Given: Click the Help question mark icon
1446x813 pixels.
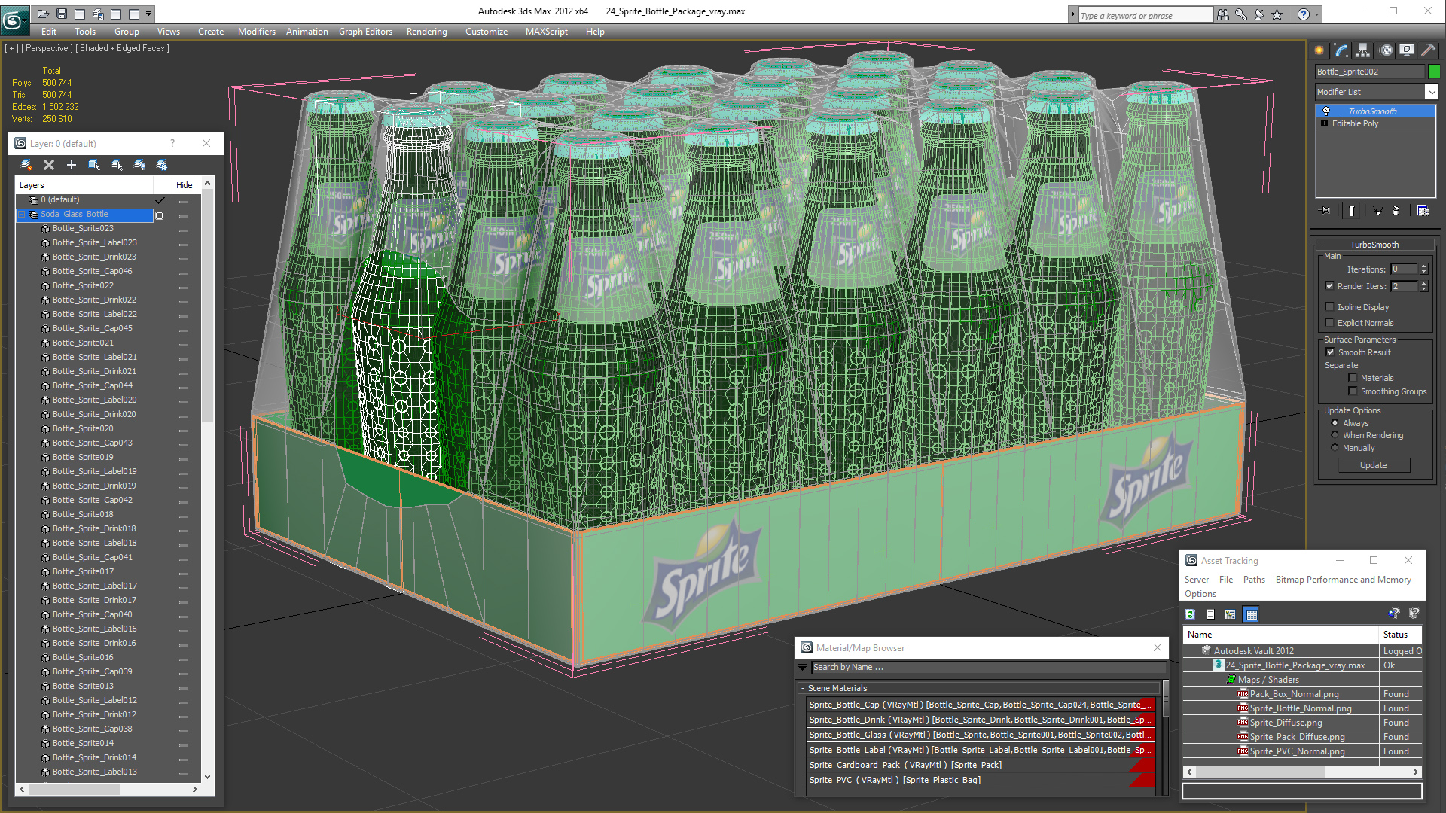Looking at the screenshot, I should [x=1303, y=14].
